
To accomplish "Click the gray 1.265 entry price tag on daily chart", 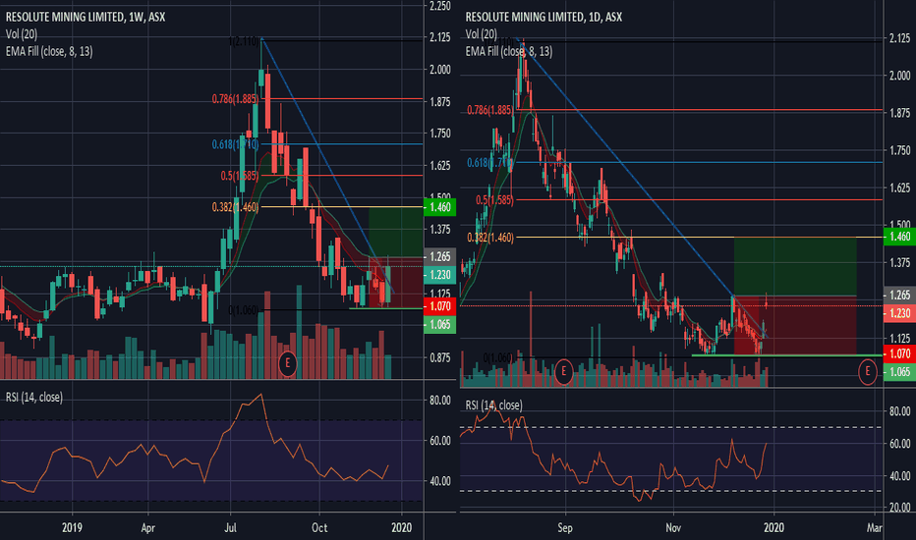I will pyautogui.click(x=899, y=295).
